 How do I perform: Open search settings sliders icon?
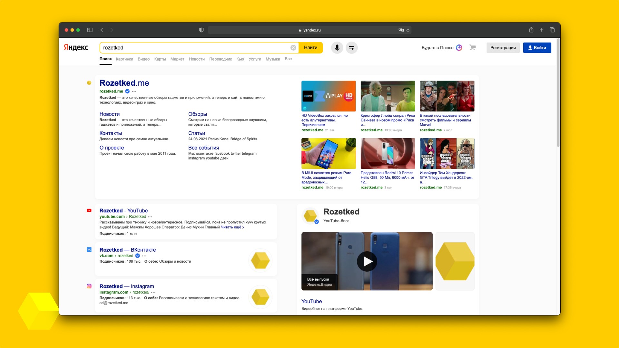coord(352,48)
